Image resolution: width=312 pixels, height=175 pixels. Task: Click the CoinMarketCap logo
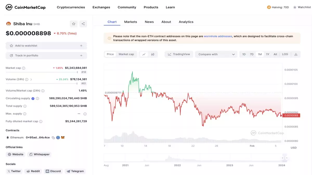pos(25,7)
